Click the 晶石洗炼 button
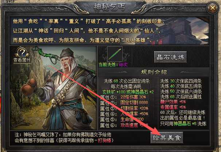The width and height of the screenshot is (221, 152). pos(170,57)
